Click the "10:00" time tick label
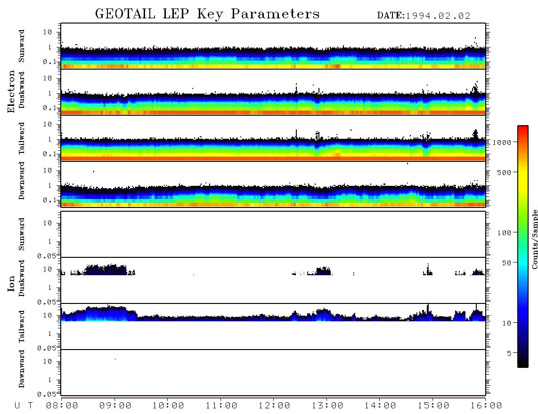 pos(168,406)
